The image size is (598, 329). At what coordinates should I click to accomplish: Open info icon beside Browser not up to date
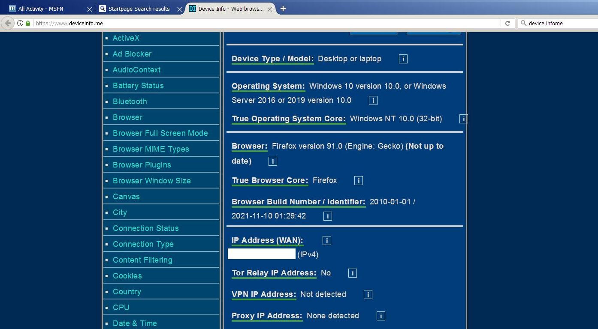point(272,162)
